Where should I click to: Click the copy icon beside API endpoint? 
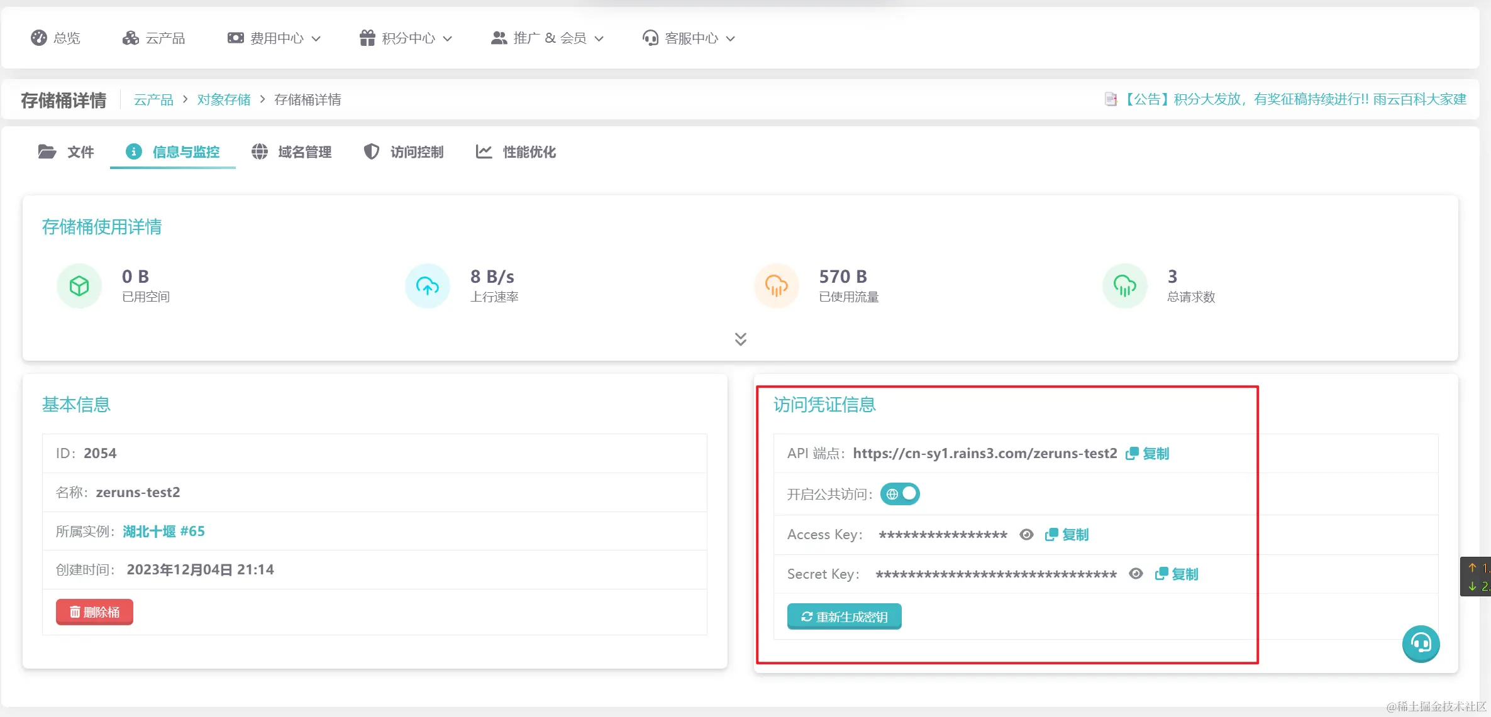click(x=1132, y=454)
